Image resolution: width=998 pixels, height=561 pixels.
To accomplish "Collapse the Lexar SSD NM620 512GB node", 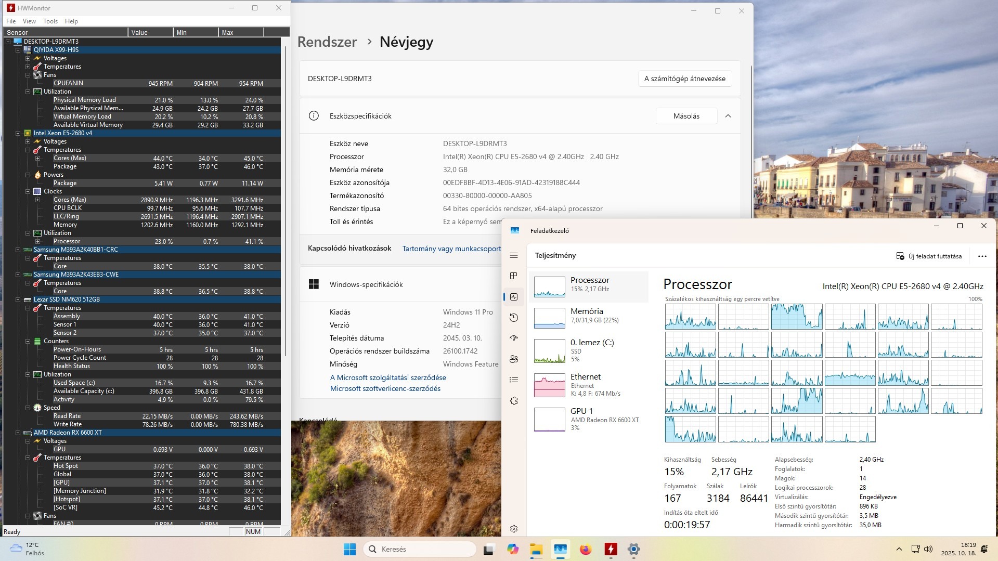I will [18, 299].
